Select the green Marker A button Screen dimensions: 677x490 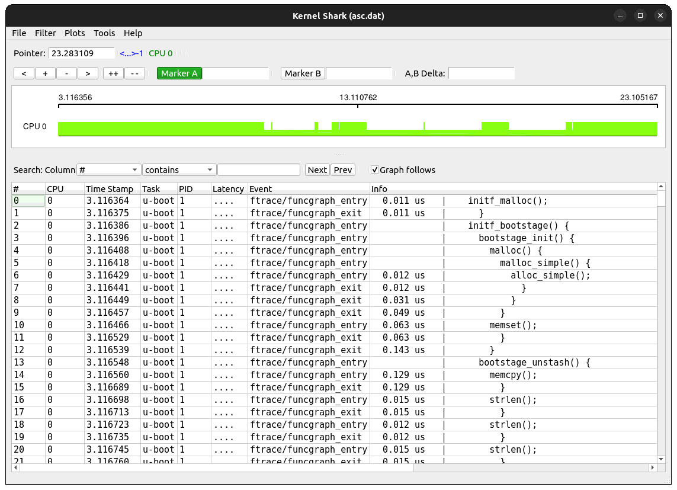tap(179, 73)
